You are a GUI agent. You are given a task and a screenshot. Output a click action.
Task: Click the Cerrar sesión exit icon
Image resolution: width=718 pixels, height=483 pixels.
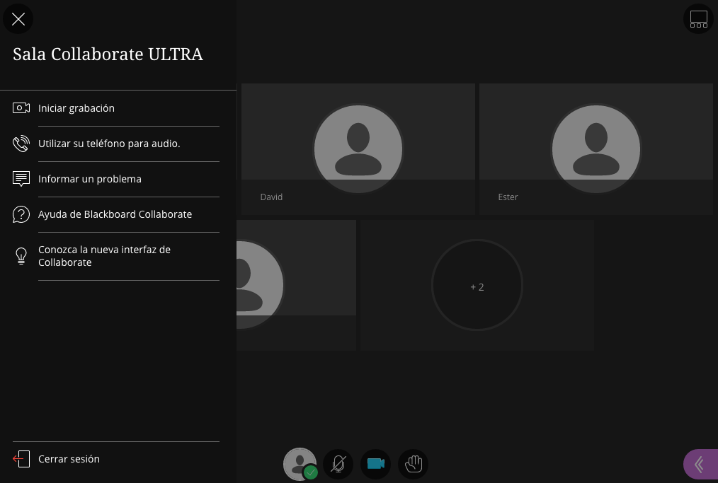pyautogui.click(x=21, y=459)
